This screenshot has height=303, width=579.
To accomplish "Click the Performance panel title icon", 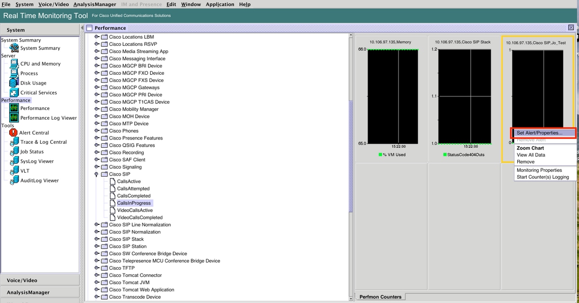I will click(89, 28).
